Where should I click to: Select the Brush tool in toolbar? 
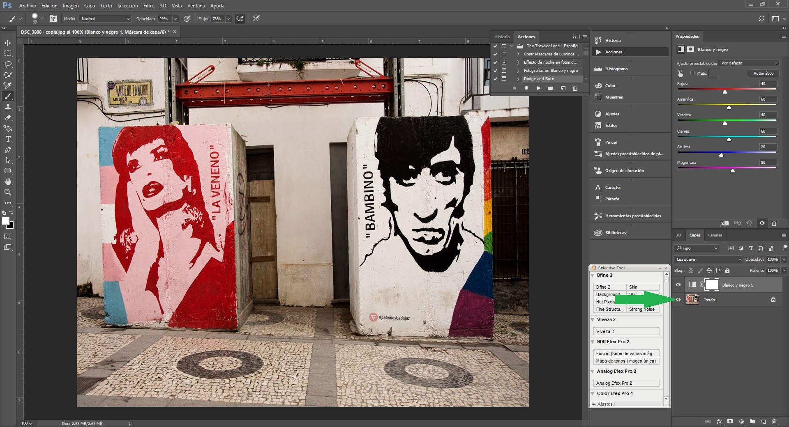click(8, 96)
